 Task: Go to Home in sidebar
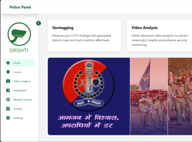tap(19, 63)
